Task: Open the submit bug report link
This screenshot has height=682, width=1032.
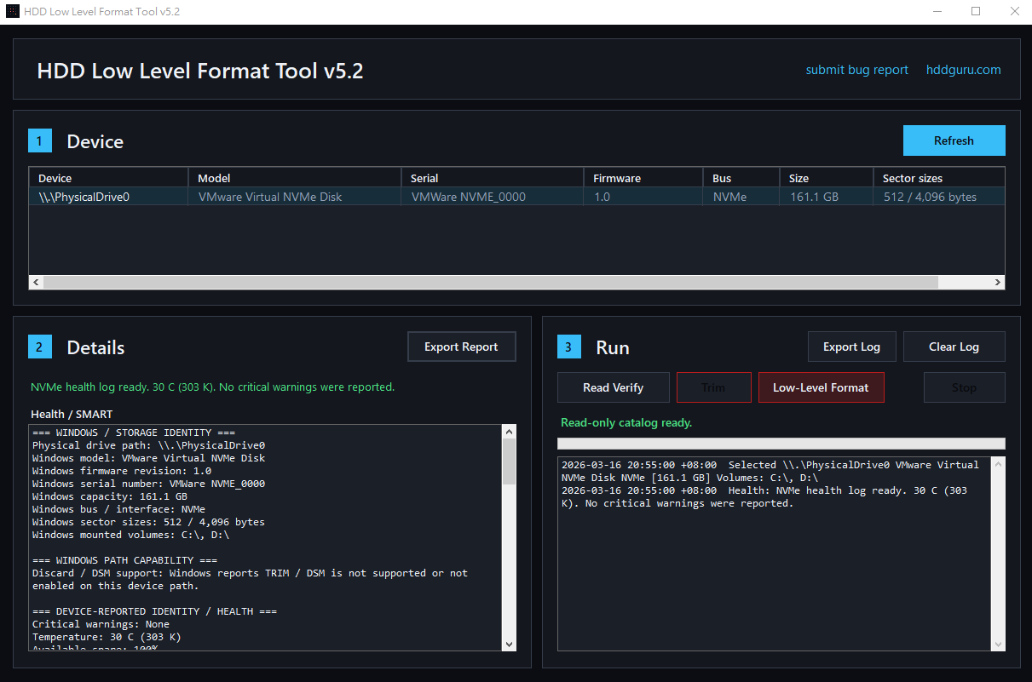Action: (856, 70)
